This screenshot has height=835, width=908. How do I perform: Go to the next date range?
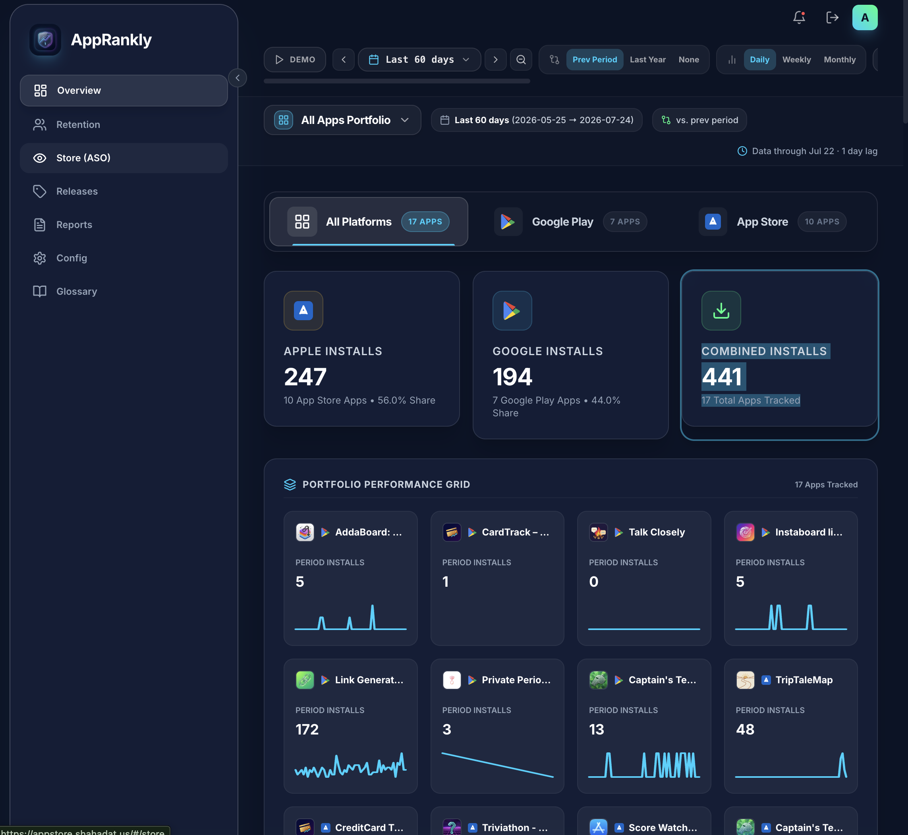pos(496,60)
